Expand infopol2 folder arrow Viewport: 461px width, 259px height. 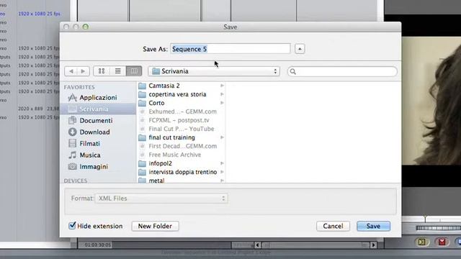[222, 163]
